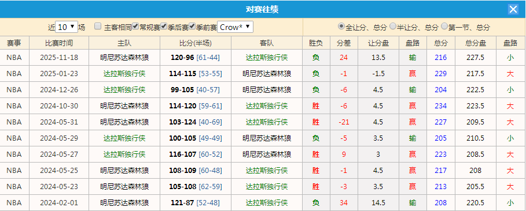Open the 120-96 [61-44] score link
The height and width of the screenshot is (211, 526).
(195, 58)
